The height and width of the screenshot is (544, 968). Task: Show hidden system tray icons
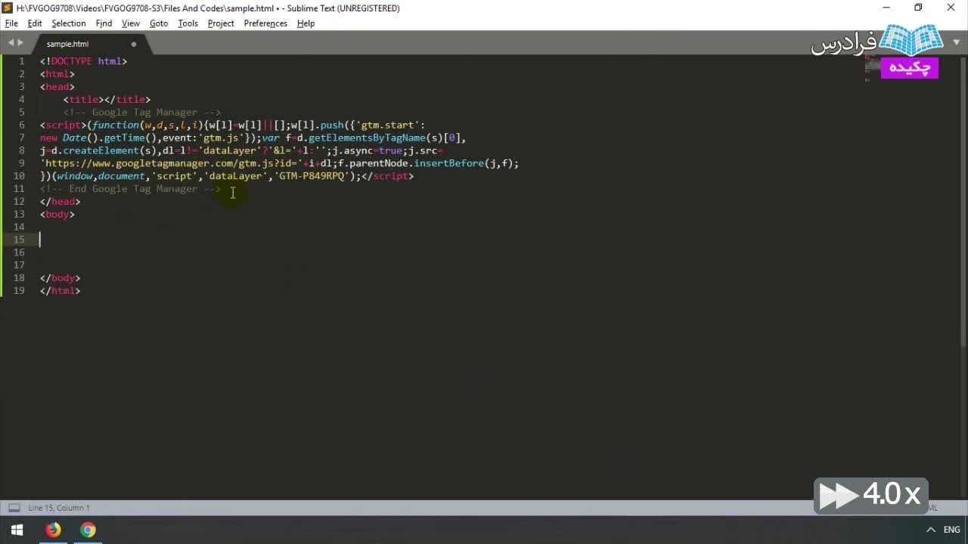[931, 530]
